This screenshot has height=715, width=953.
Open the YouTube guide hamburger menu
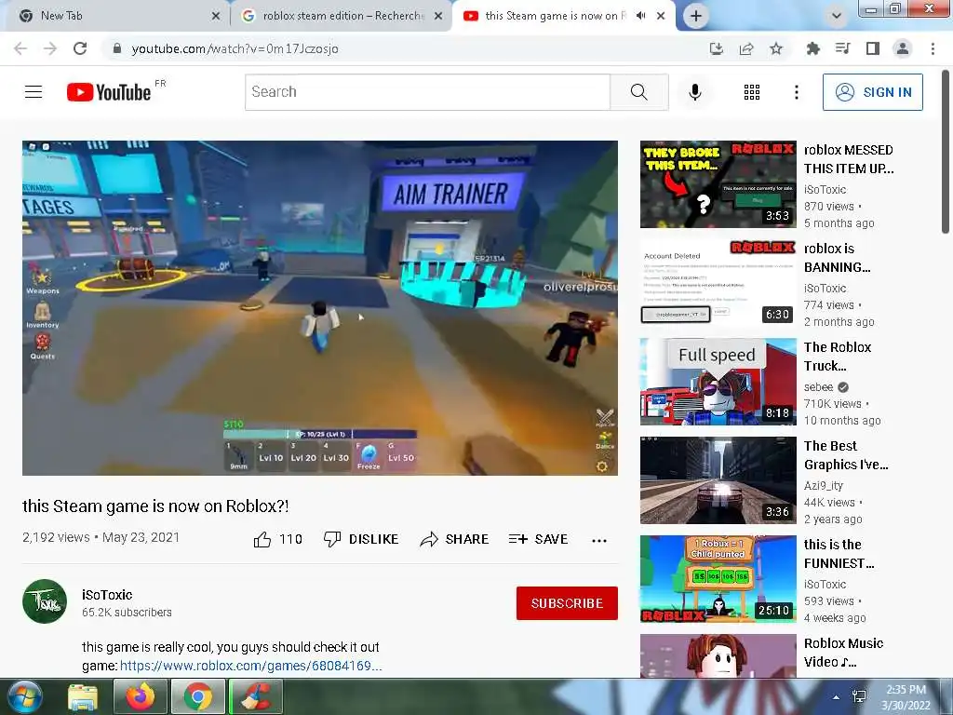[x=34, y=92]
